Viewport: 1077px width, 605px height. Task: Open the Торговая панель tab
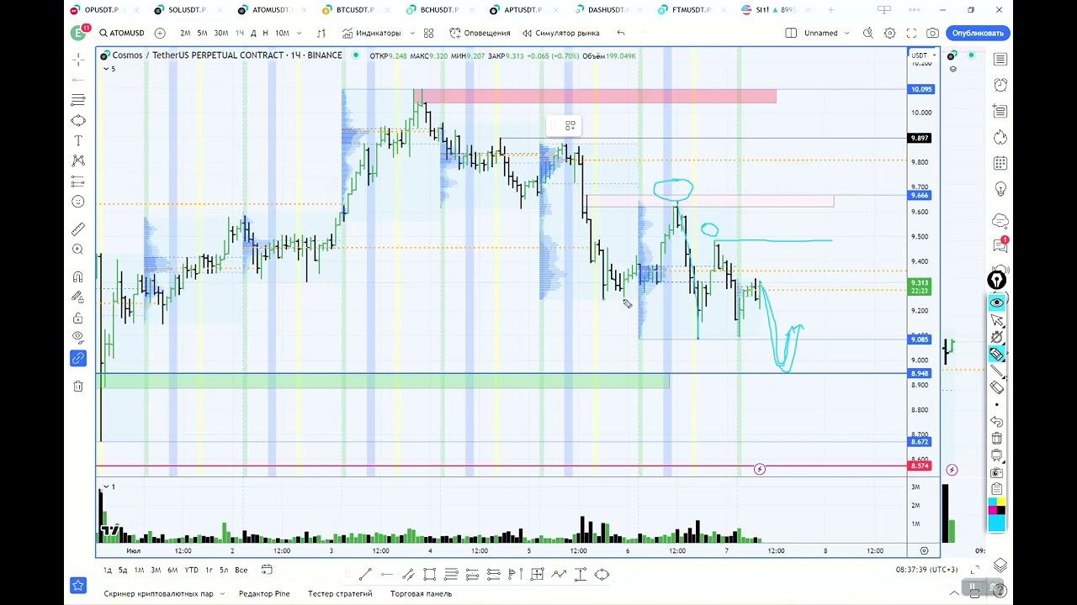coord(421,593)
